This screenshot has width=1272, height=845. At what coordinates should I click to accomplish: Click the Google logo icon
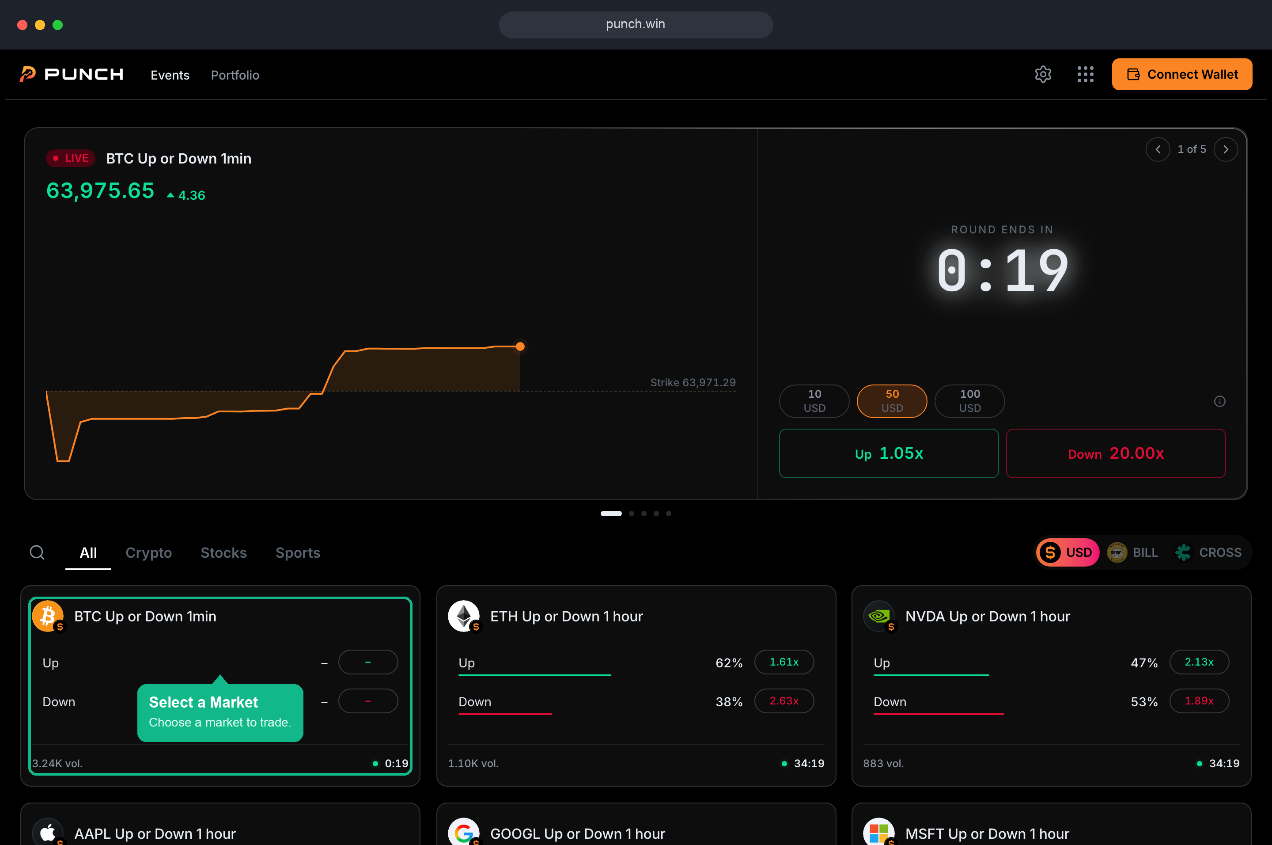464,833
